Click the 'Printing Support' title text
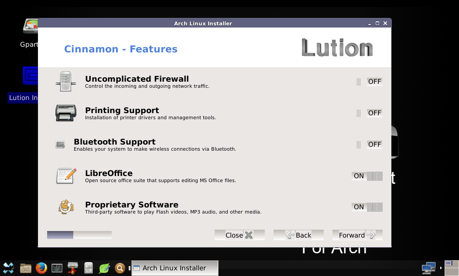 tap(122, 110)
